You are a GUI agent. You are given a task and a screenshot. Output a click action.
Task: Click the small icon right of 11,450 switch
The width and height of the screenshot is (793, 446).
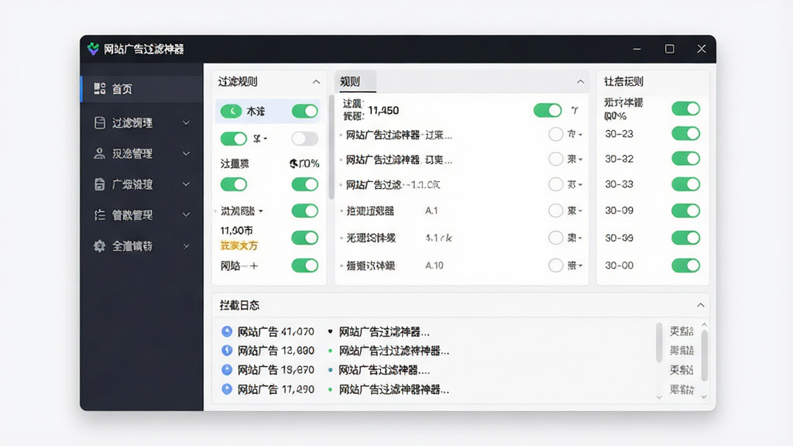click(x=575, y=110)
